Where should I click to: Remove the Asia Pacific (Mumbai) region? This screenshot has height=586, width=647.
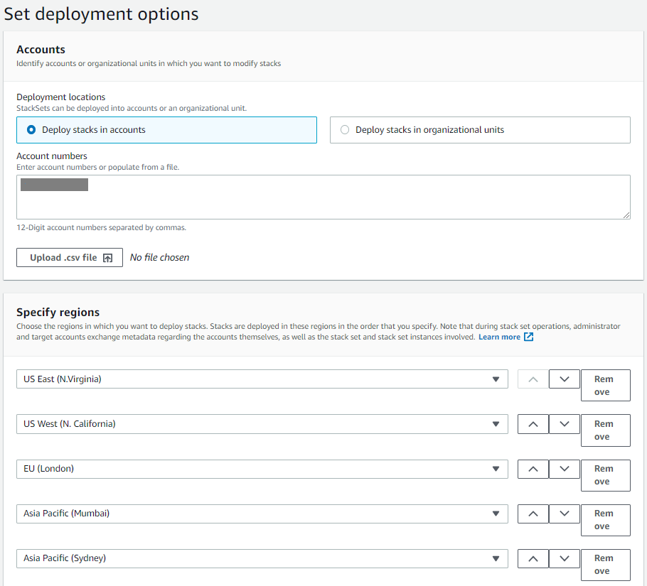[x=605, y=520]
